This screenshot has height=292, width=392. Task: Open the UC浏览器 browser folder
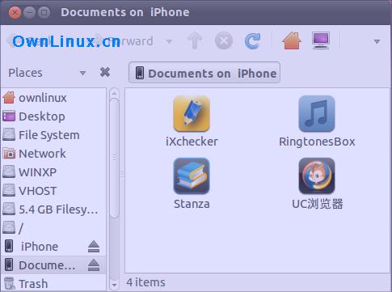[317, 184]
